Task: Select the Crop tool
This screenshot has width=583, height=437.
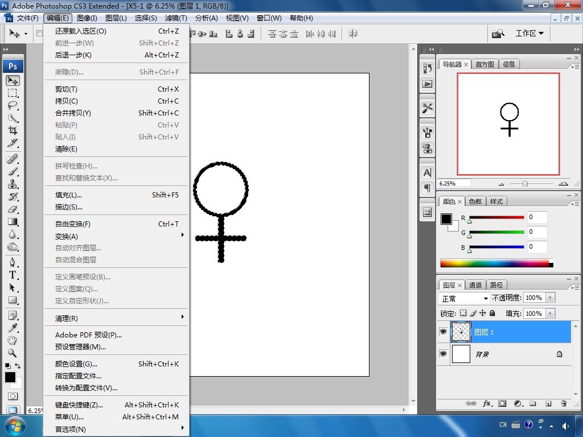Action: click(x=13, y=130)
